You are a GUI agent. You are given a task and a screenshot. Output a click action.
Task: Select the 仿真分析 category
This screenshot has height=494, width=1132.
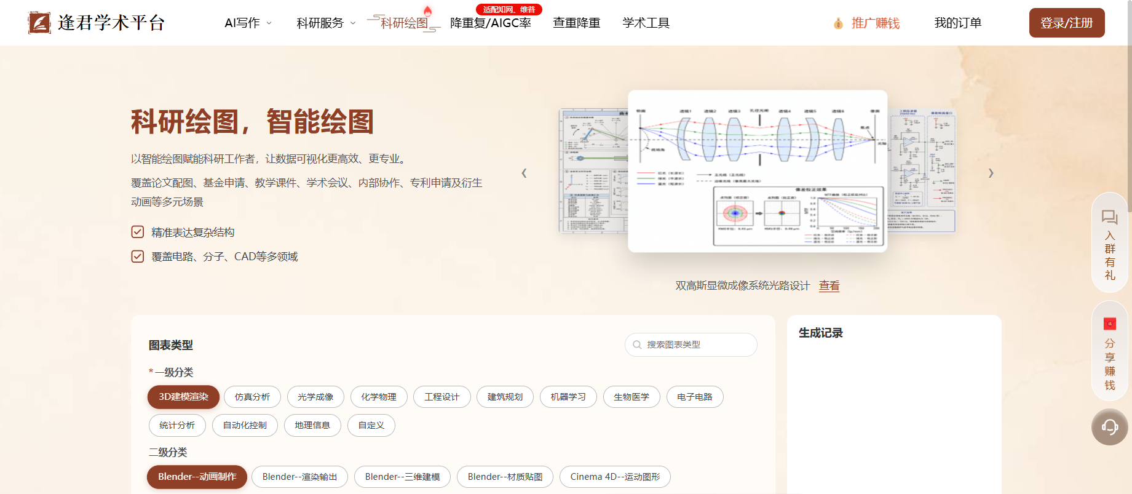(252, 397)
